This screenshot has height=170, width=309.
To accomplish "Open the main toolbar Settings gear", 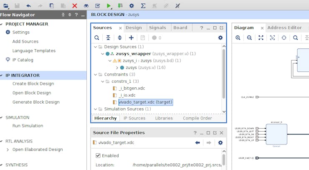I will (x=132, y=6).
